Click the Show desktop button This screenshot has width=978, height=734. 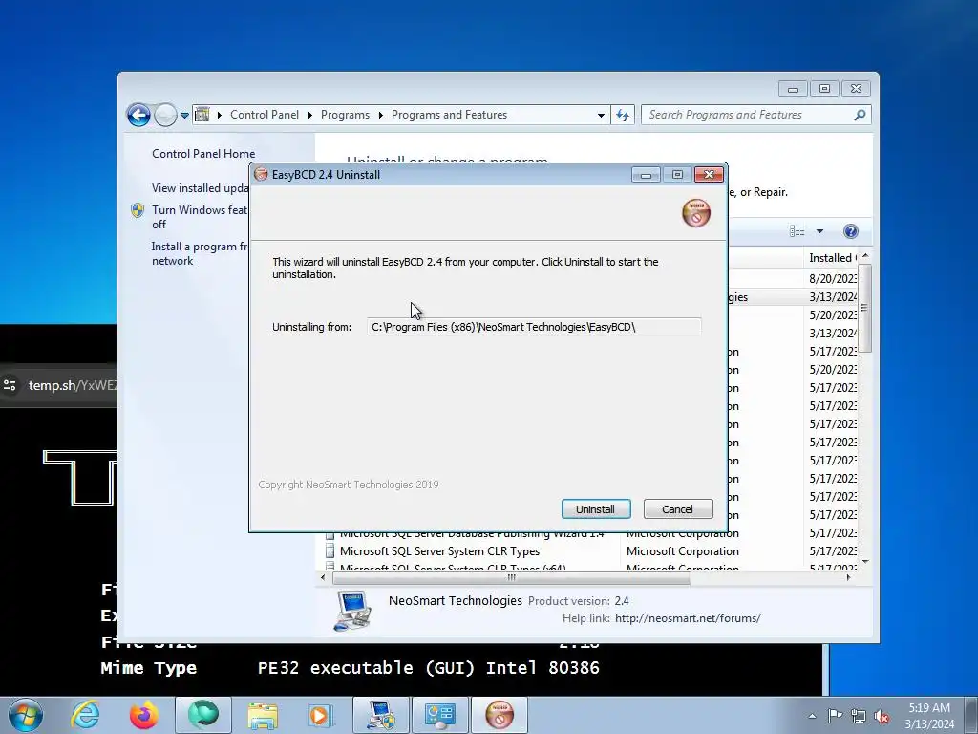tap(973, 715)
